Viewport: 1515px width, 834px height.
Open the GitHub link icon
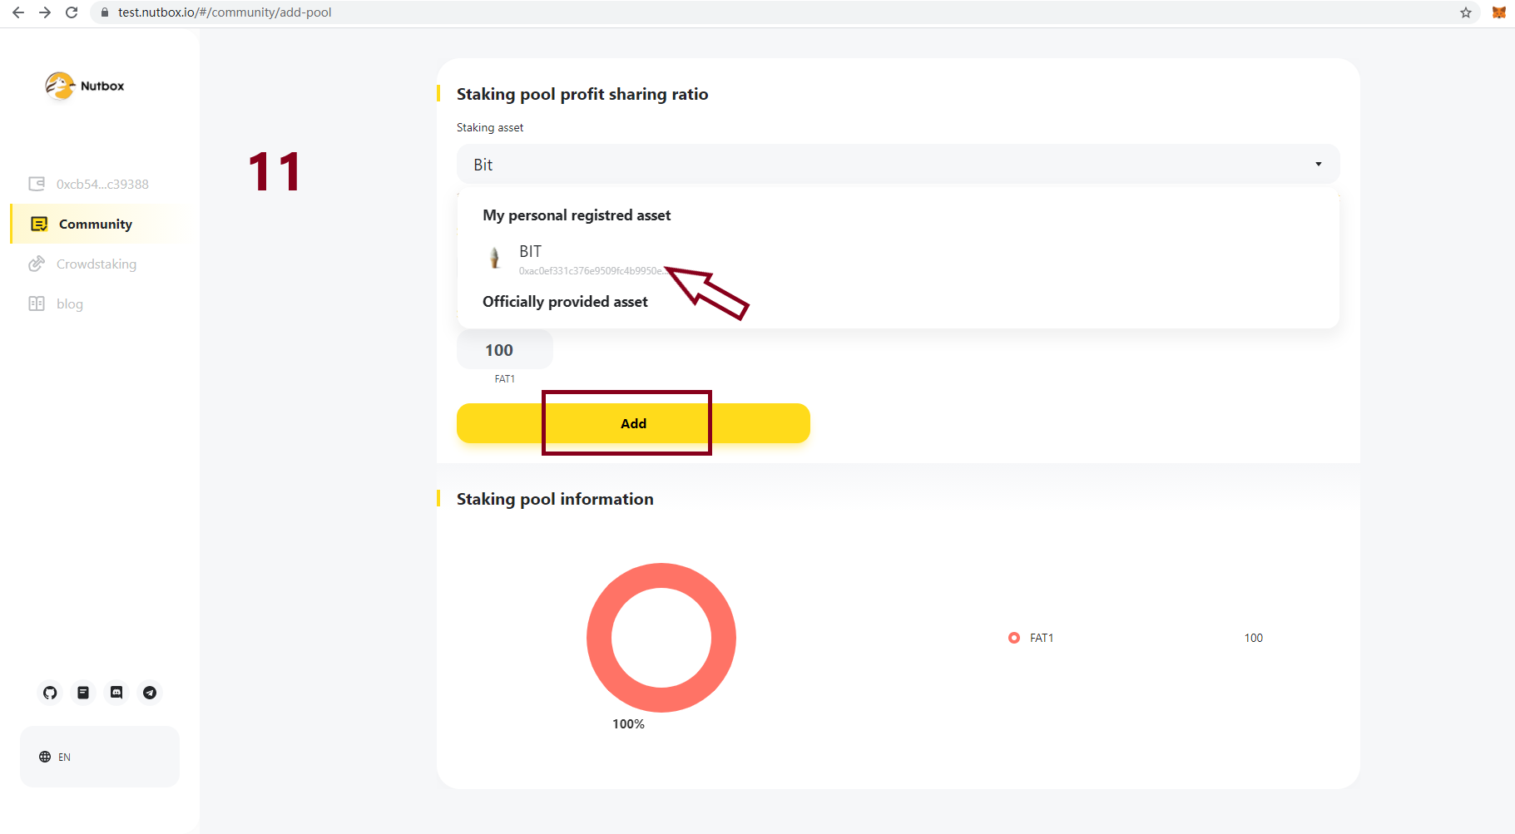[50, 693]
